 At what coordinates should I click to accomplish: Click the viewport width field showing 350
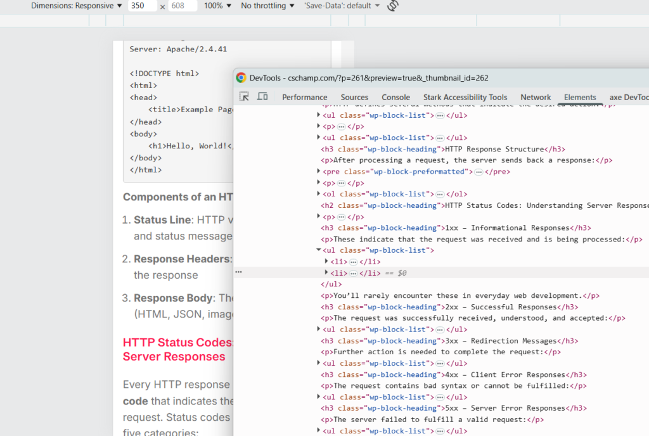[143, 6]
